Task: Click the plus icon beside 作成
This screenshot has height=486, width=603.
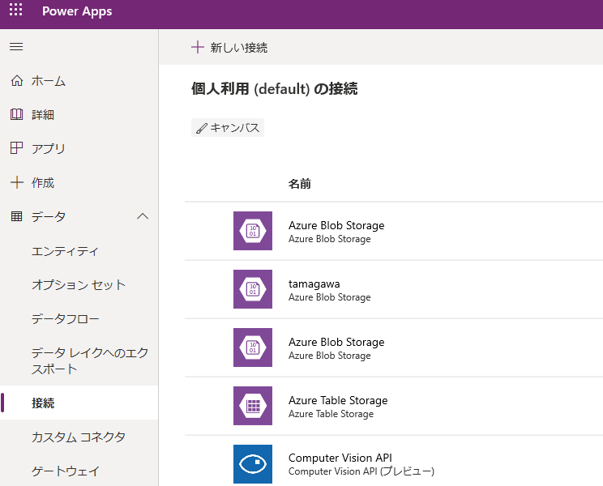Action: pos(16,182)
